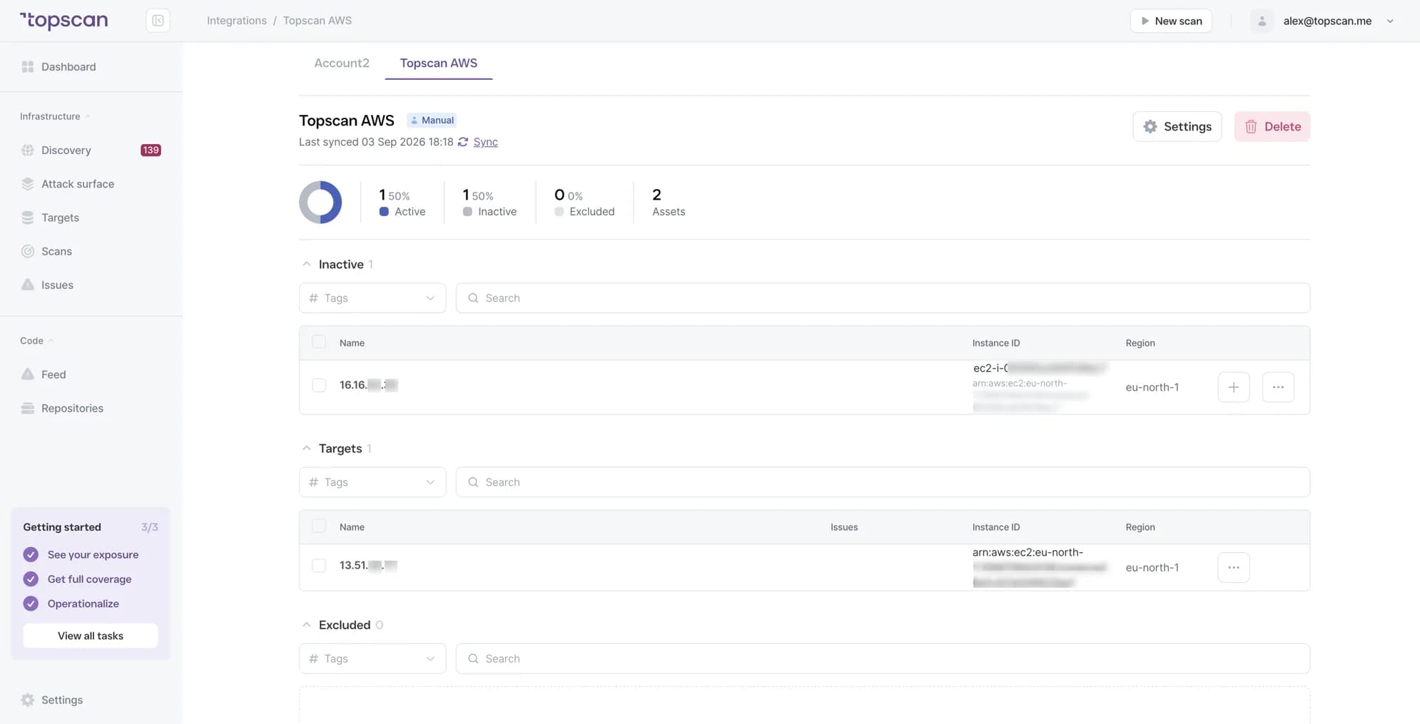Click the user avatar icon
The image size is (1420, 724).
pos(1262,21)
